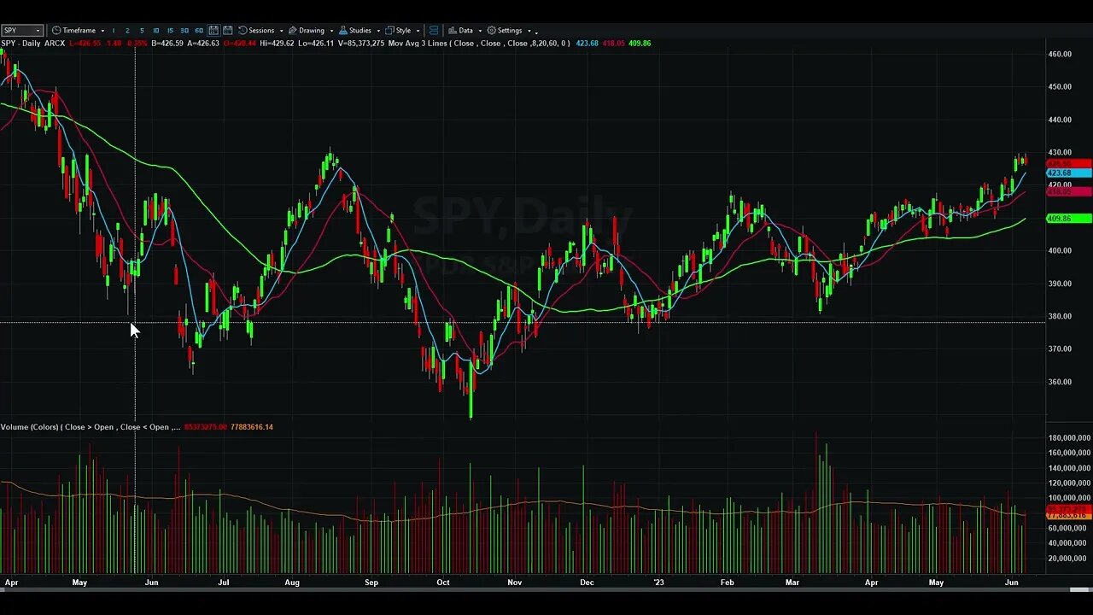Switch to the 15-minute interval
The width and height of the screenshot is (1093, 615).
point(170,31)
